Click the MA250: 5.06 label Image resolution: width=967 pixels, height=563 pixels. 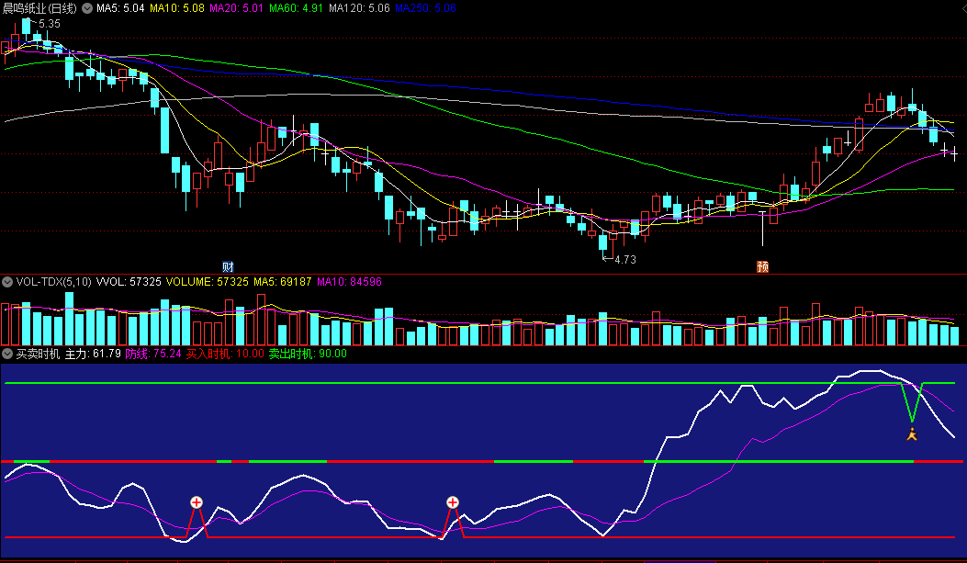click(425, 8)
